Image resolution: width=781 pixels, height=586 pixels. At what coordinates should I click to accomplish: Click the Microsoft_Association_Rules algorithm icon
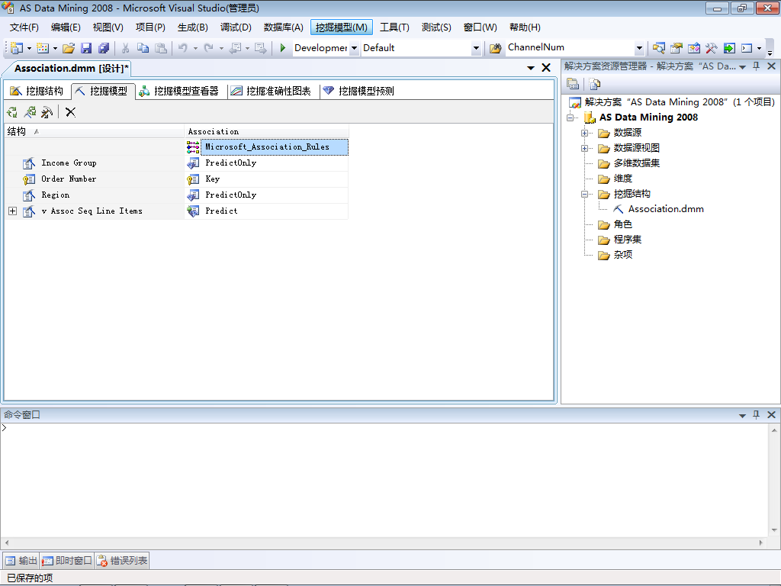pyautogui.click(x=193, y=146)
